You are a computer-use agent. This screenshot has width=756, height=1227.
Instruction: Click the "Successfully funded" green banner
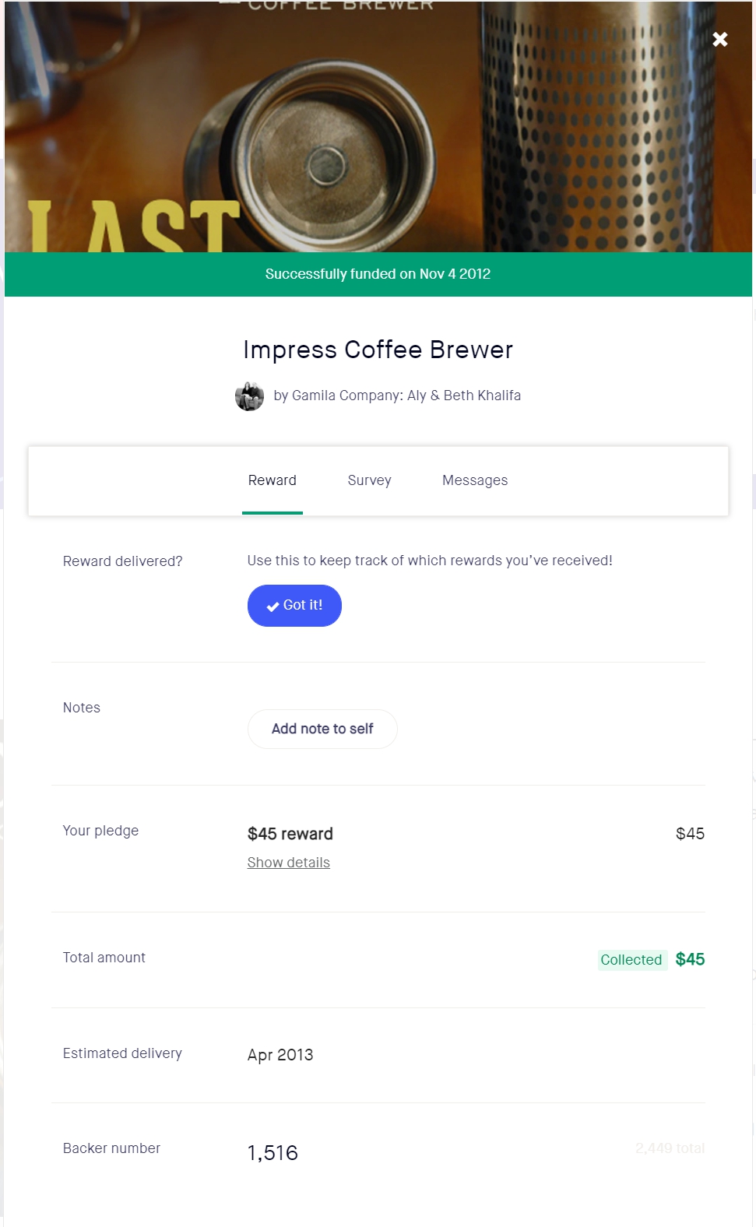(378, 274)
